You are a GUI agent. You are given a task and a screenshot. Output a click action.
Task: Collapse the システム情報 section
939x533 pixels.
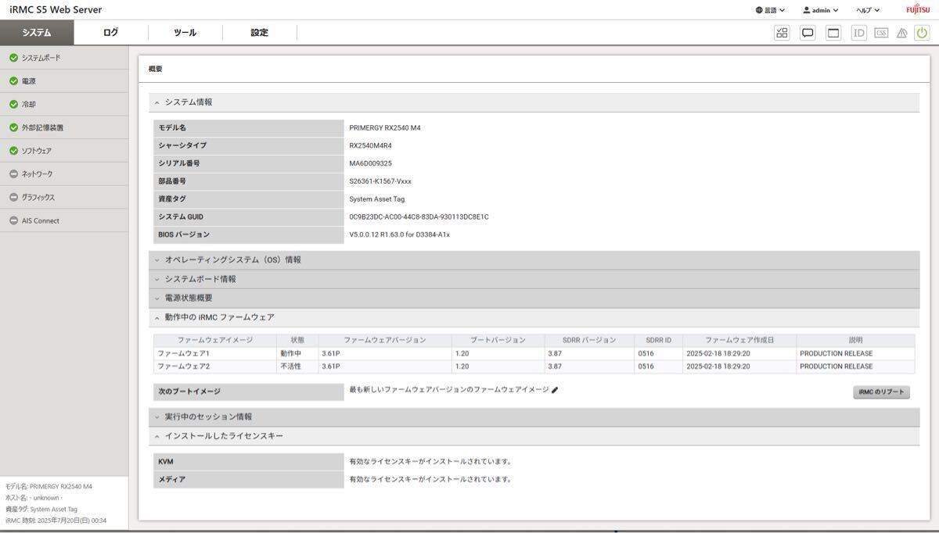coord(534,102)
